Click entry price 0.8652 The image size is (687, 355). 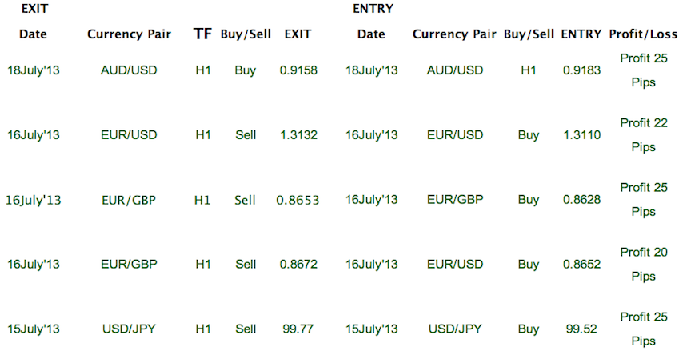tap(581, 264)
